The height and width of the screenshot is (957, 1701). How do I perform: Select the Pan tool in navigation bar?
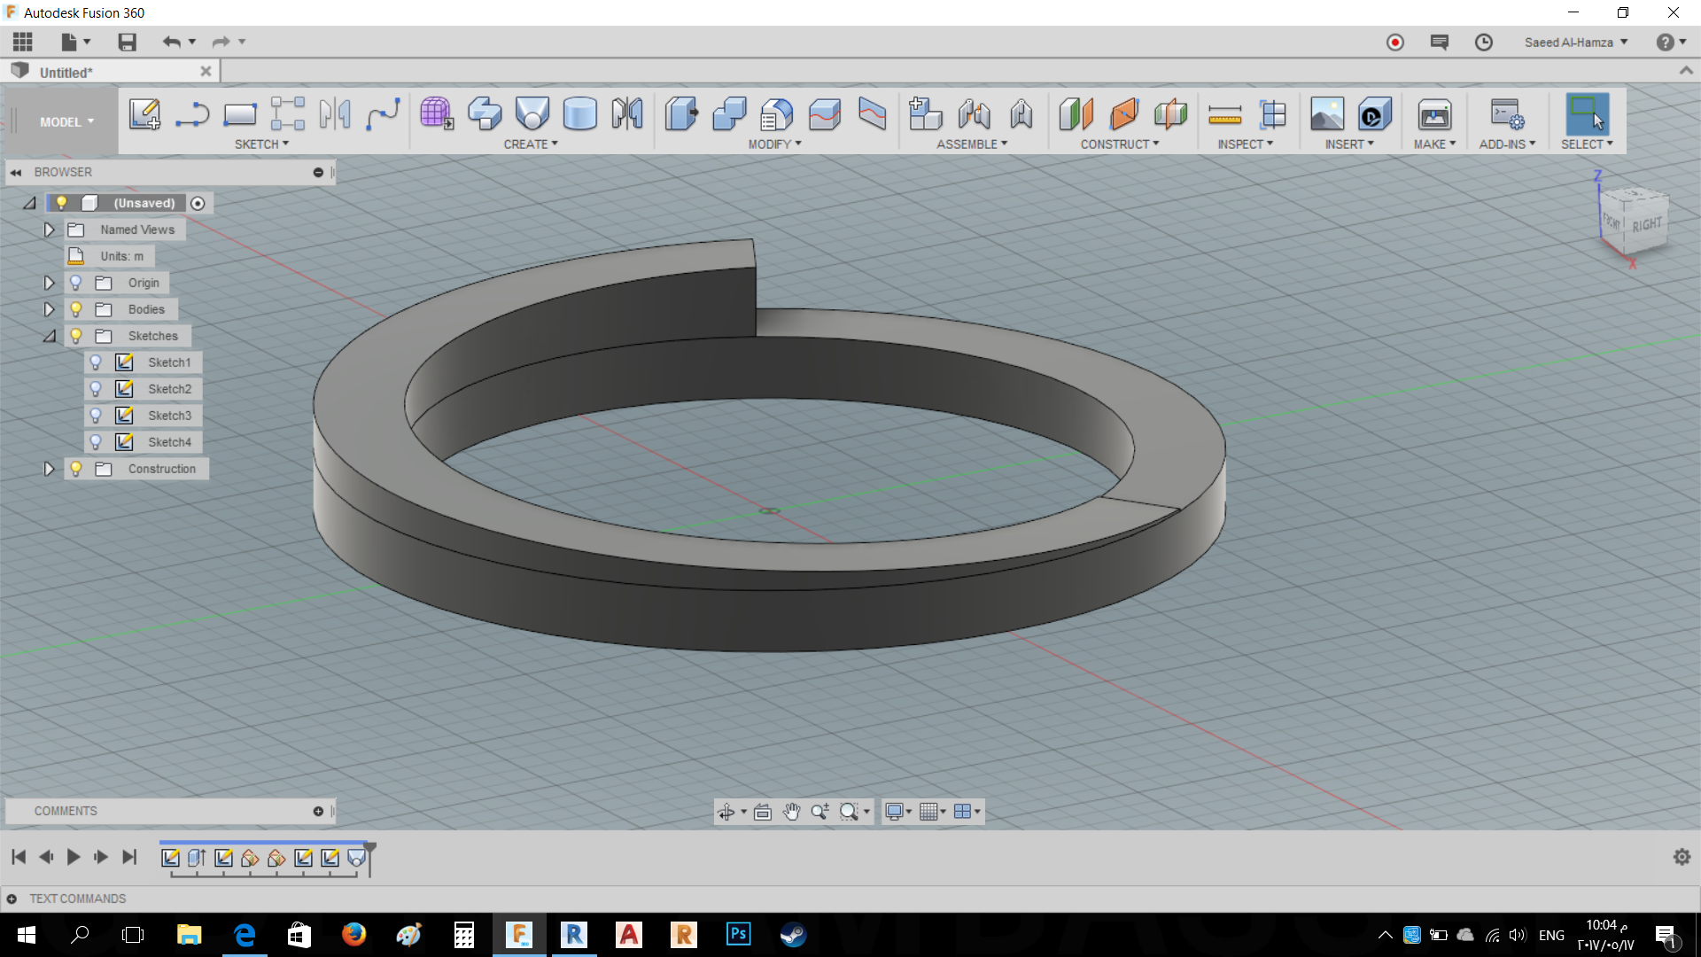click(791, 811)
